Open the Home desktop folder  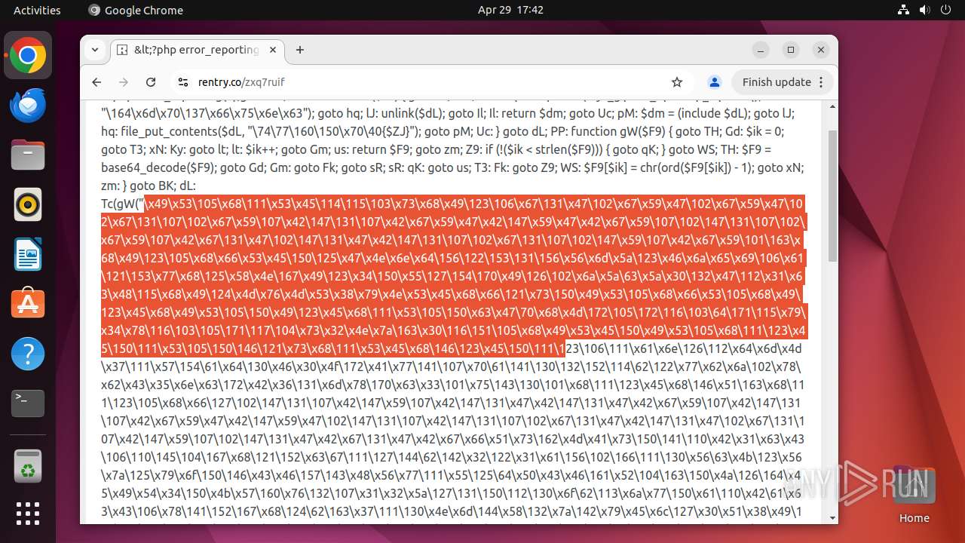pyautogui.click(x=914, y=494)
